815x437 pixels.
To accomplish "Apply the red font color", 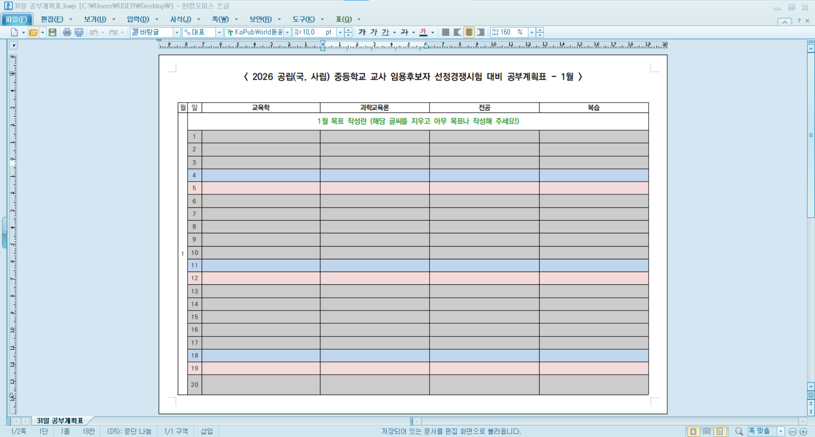I will pos(423,32).
